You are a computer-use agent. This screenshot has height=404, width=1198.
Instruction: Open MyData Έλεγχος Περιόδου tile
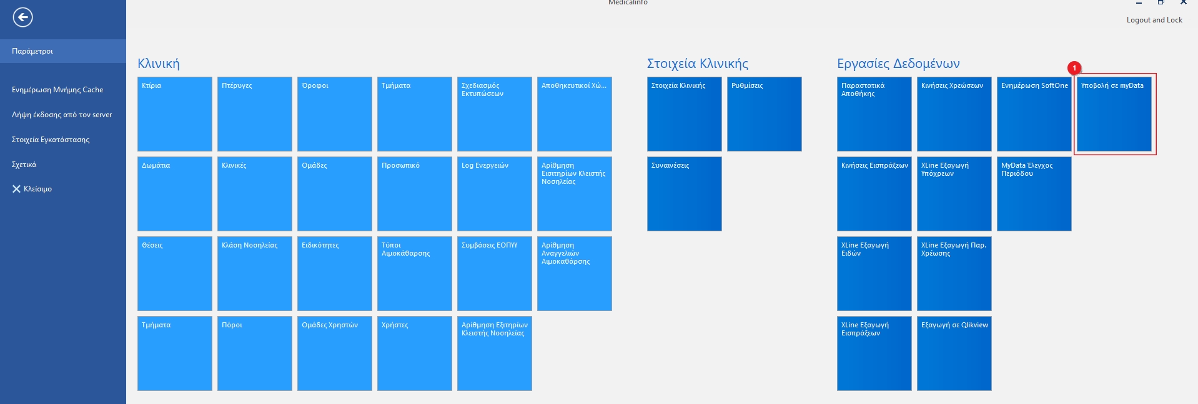click(1034, 194)
